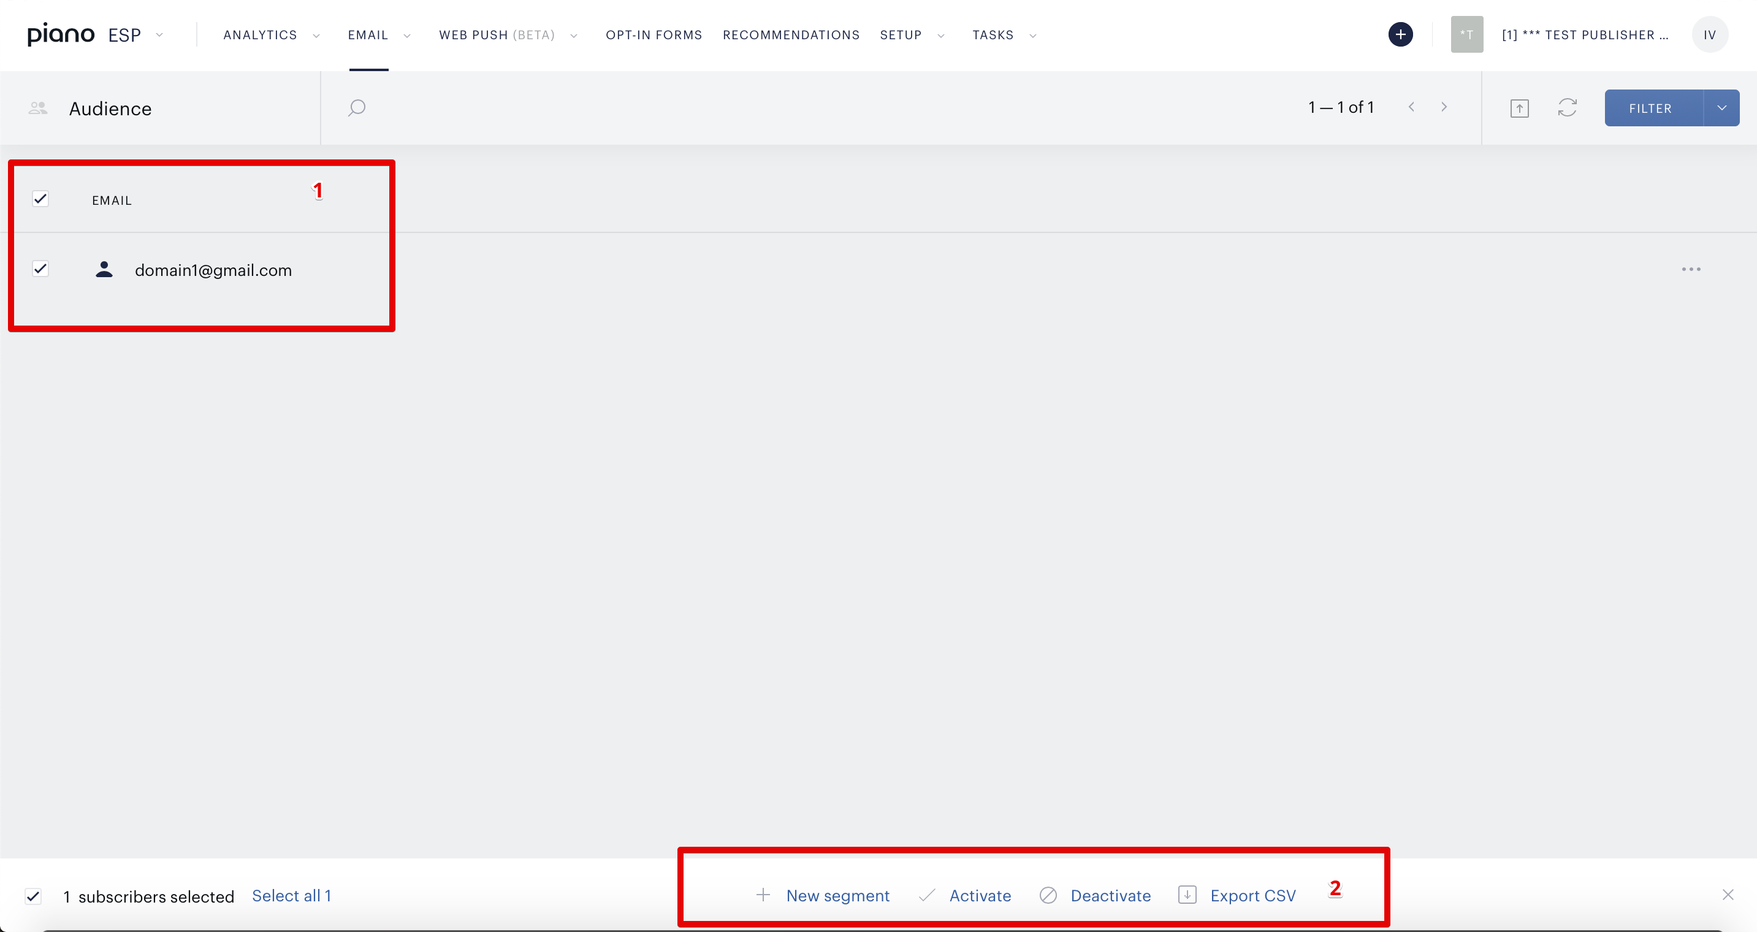
Task: Toggle the subscribers selected checkbox
Action: (32, 896)
